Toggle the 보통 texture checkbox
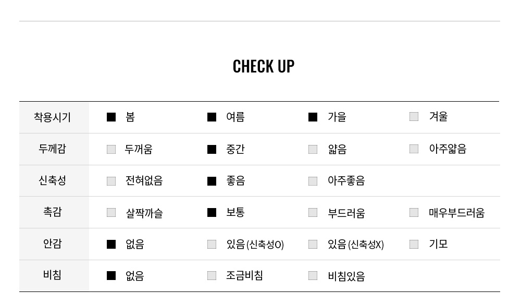Viewport: 521px width, 304px height. [212, 213]
